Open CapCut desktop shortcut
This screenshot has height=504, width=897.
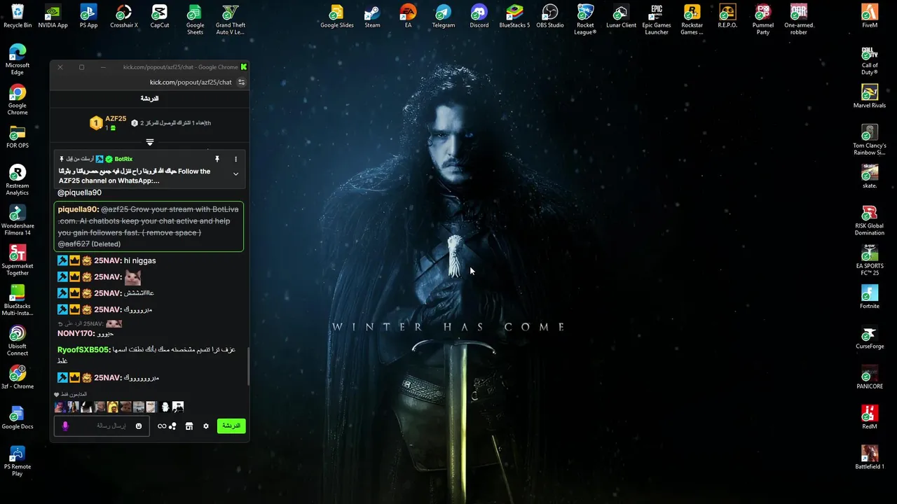(160, 16)
